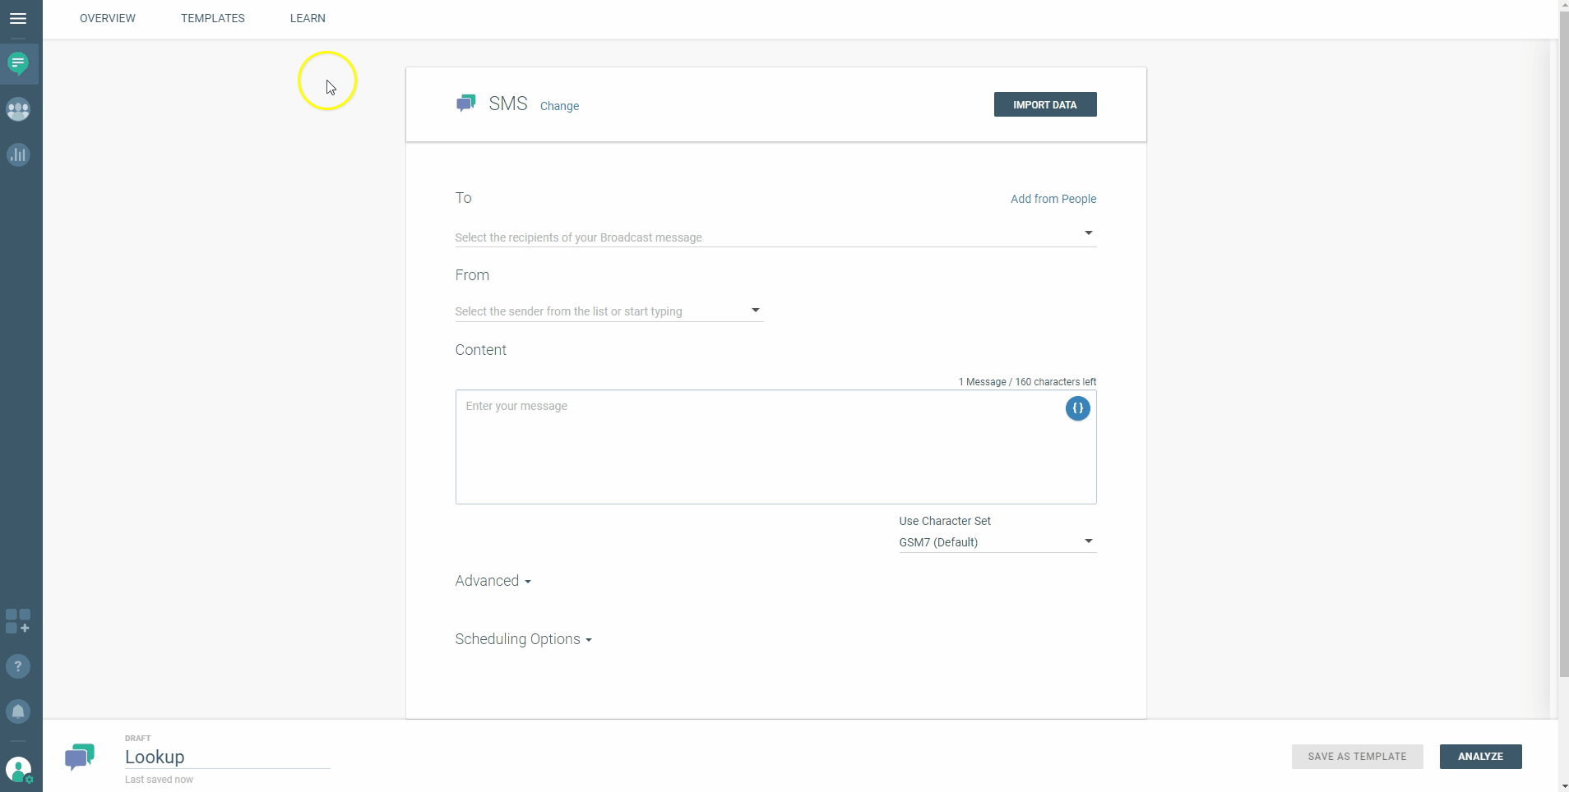The image size is (1569, 792).
Task: Click the Add from People link
Action: pos(1053,199)
